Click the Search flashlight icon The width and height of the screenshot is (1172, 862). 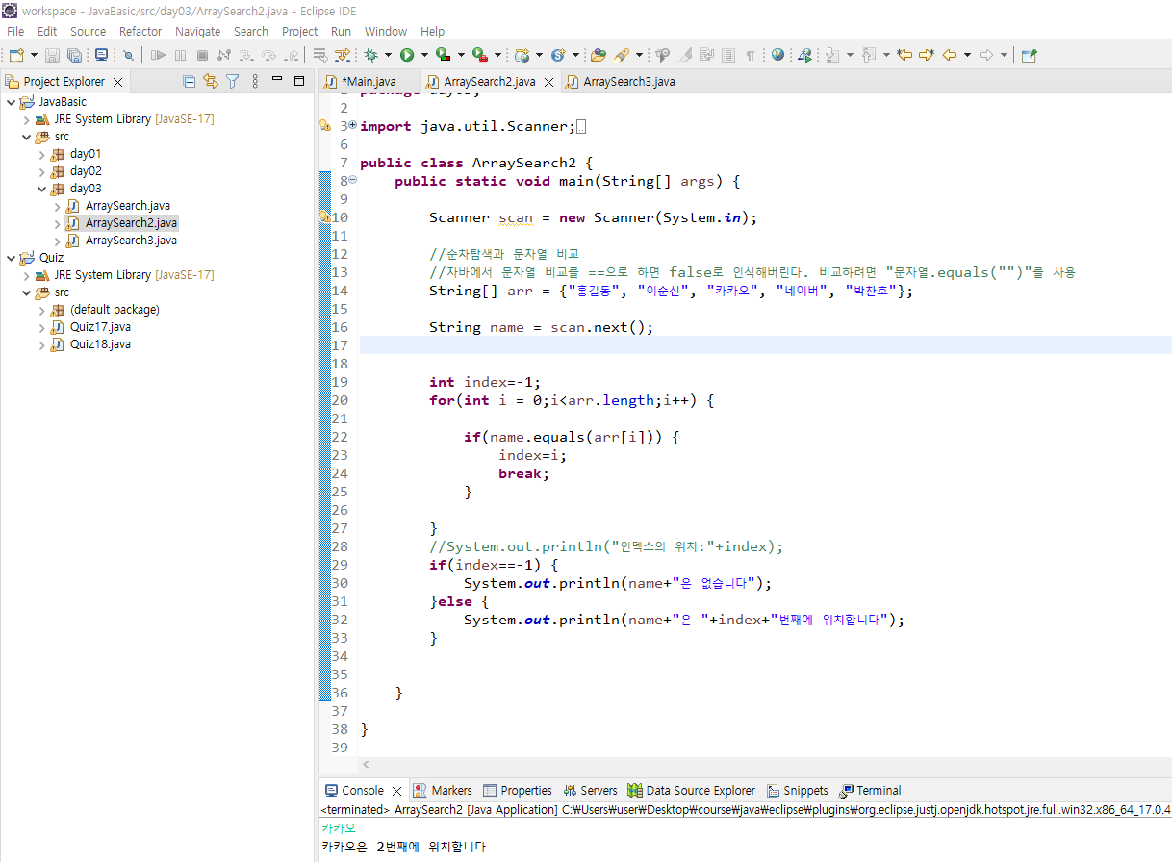pyautogui.click(x=622, y=55)
